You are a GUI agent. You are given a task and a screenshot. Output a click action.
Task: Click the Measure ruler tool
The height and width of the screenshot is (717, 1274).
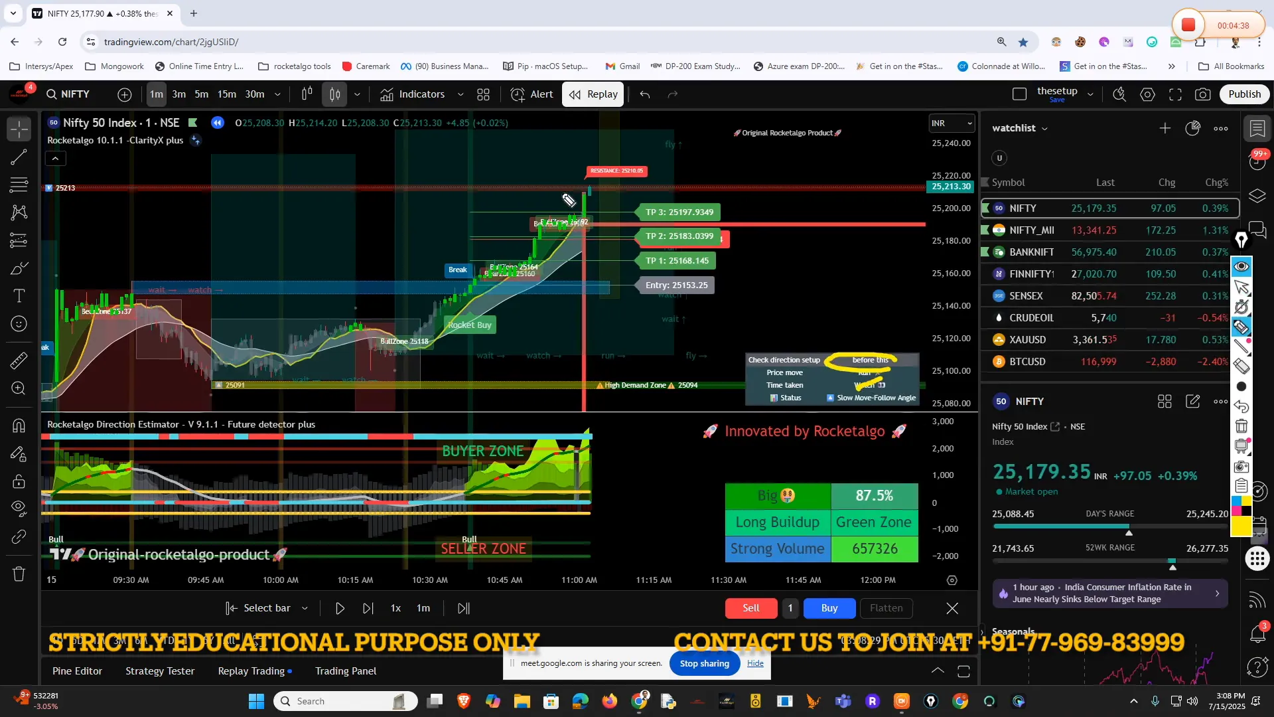19,360
